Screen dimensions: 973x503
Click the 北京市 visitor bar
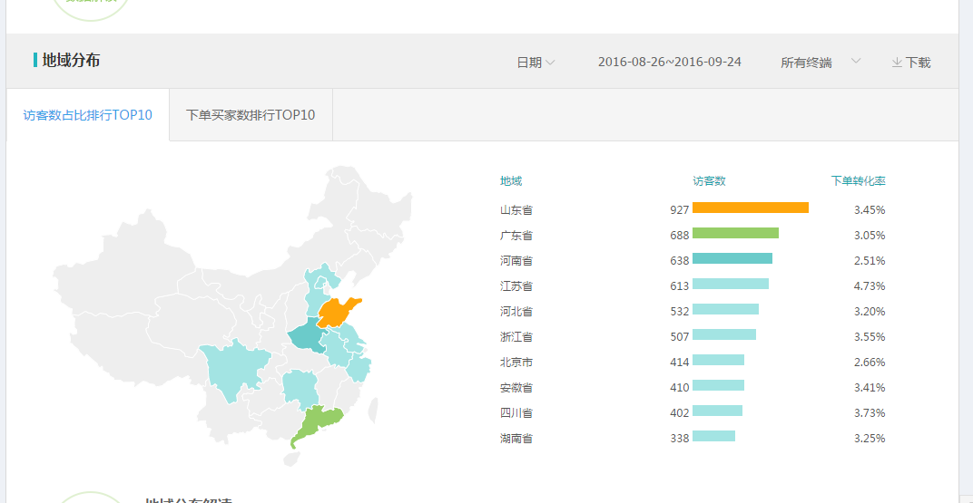pyautogui.click(x=718, y=360)
